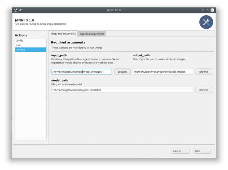Focus the output_path text field
Viewport: 228px width, 170px height.
coord(163,72)
